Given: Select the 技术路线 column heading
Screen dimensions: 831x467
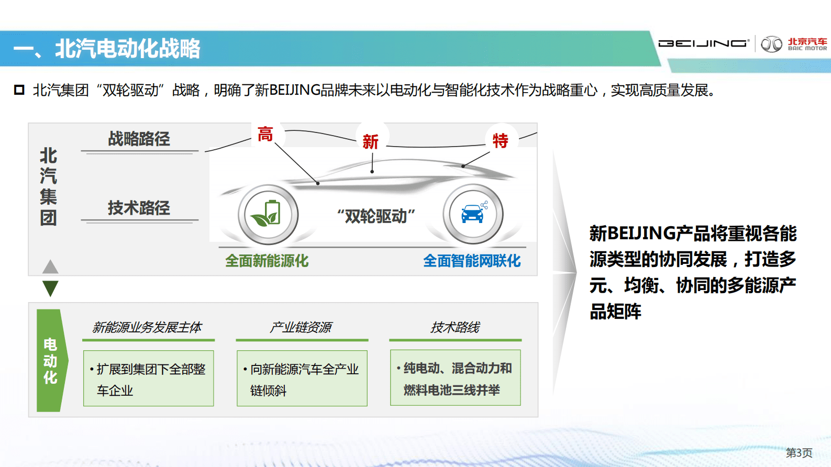Looking at the screenshot, I should click(455, 327).
